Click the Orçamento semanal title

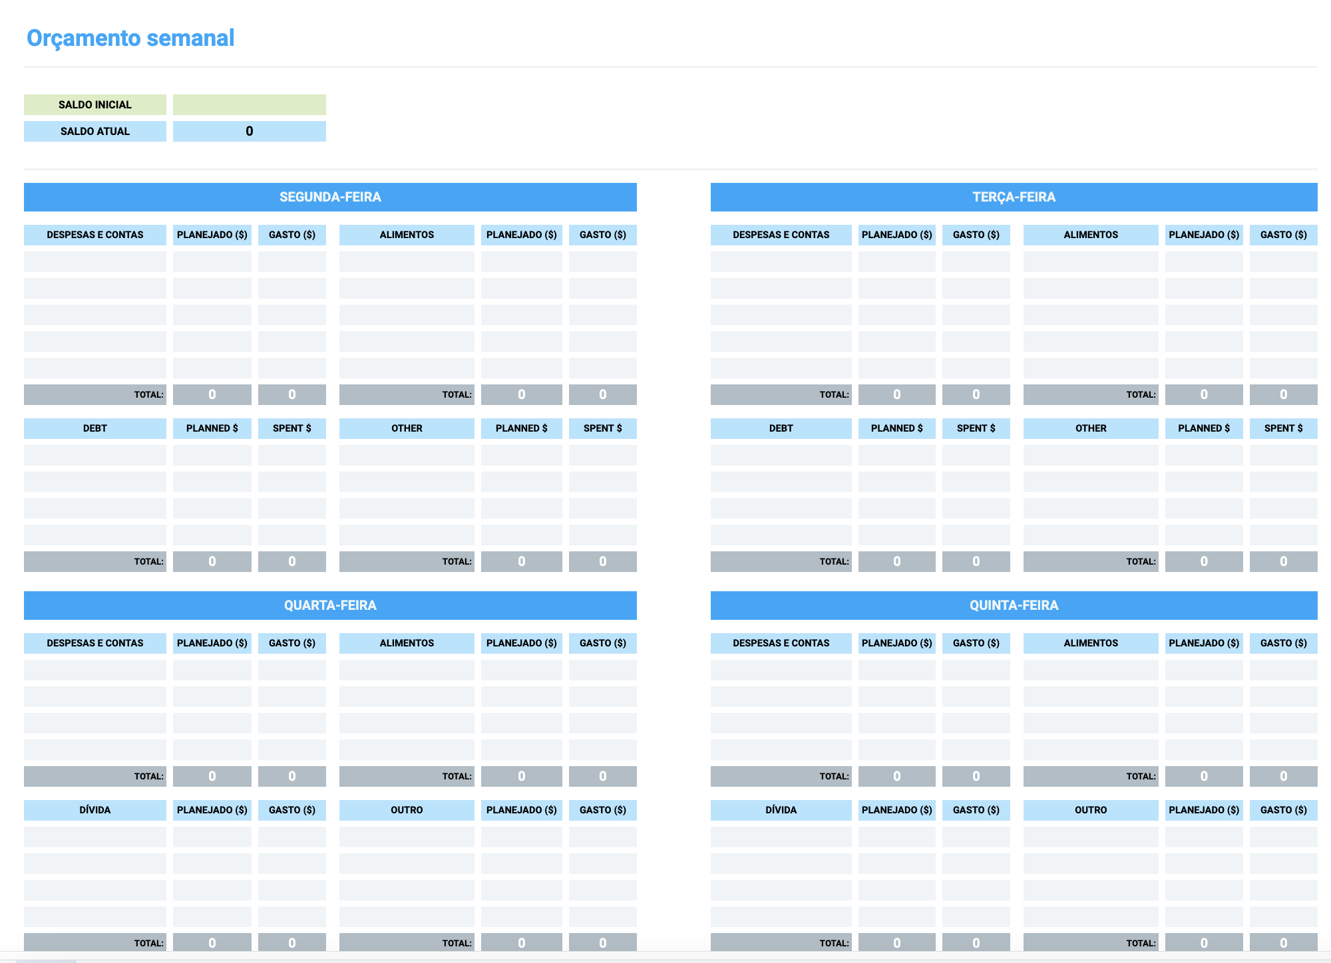pos(130,38)
